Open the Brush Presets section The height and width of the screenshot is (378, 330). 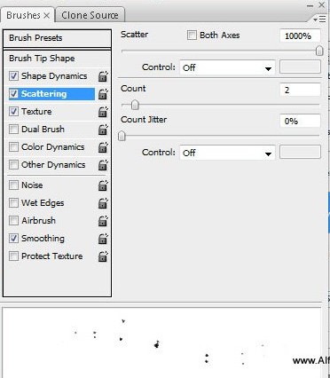(57, 38)
